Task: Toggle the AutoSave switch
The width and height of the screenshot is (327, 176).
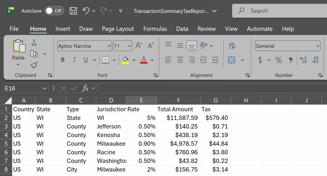Action: [54, 11]
